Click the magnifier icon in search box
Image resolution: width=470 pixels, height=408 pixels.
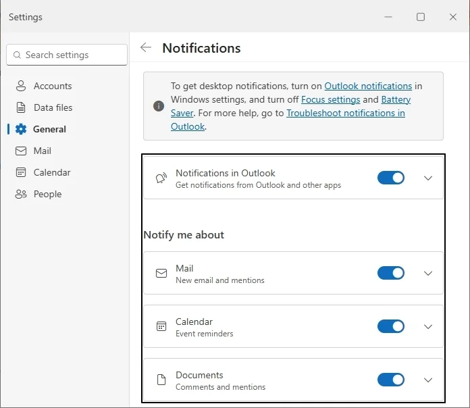click(17, 55)
